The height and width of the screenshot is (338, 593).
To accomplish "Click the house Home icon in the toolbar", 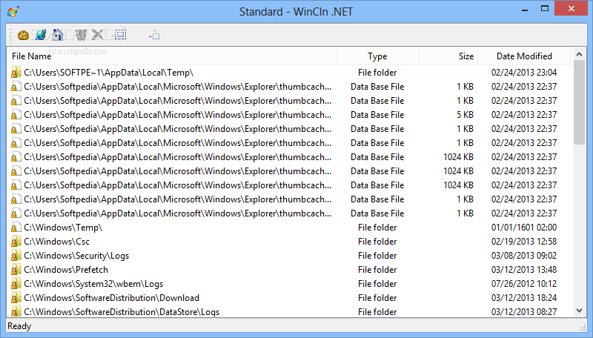I will click(x=58, y=35).
